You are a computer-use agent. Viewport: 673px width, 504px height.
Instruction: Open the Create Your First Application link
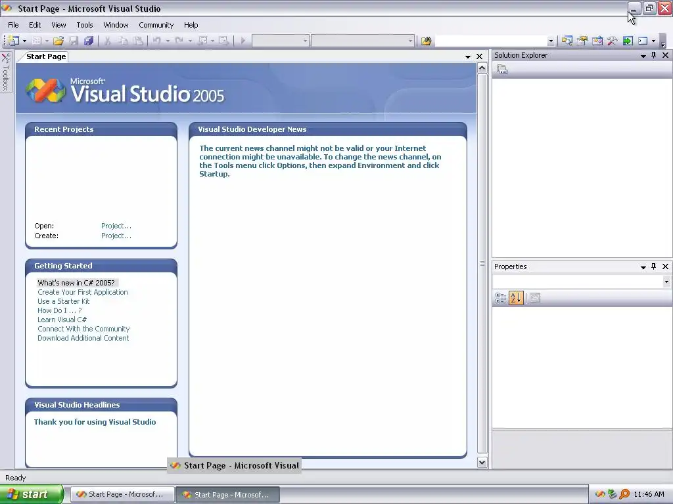82,292
